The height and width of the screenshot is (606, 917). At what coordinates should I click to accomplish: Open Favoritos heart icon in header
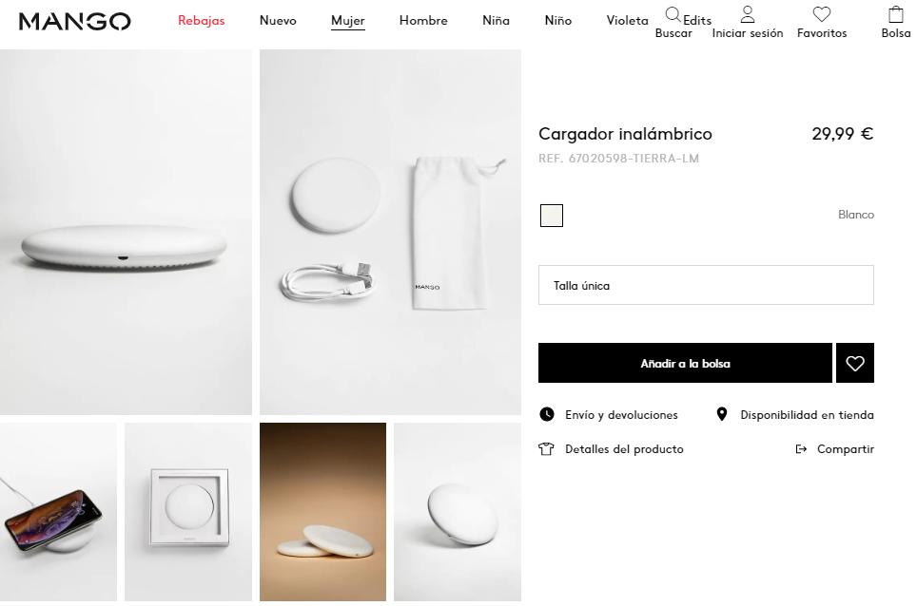coord(822,14)
